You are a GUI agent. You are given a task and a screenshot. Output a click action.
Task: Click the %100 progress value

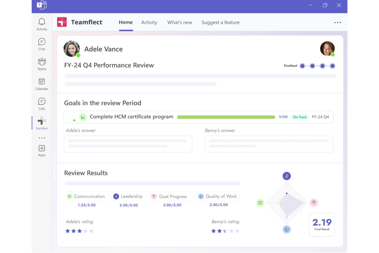click(x=283, y=117)
